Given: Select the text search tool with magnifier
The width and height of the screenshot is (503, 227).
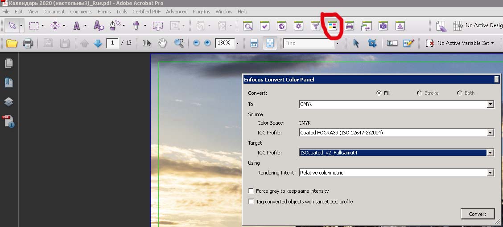Looking at the screenshot, I should (x=99, y=26).
